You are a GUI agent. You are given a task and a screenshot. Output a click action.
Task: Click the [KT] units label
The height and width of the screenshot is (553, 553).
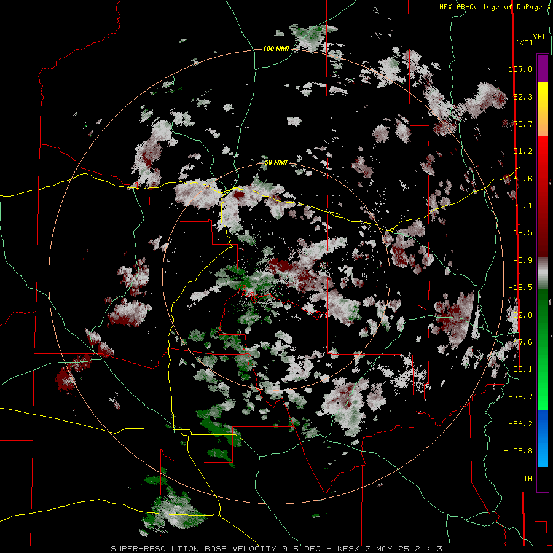point(525,42)
